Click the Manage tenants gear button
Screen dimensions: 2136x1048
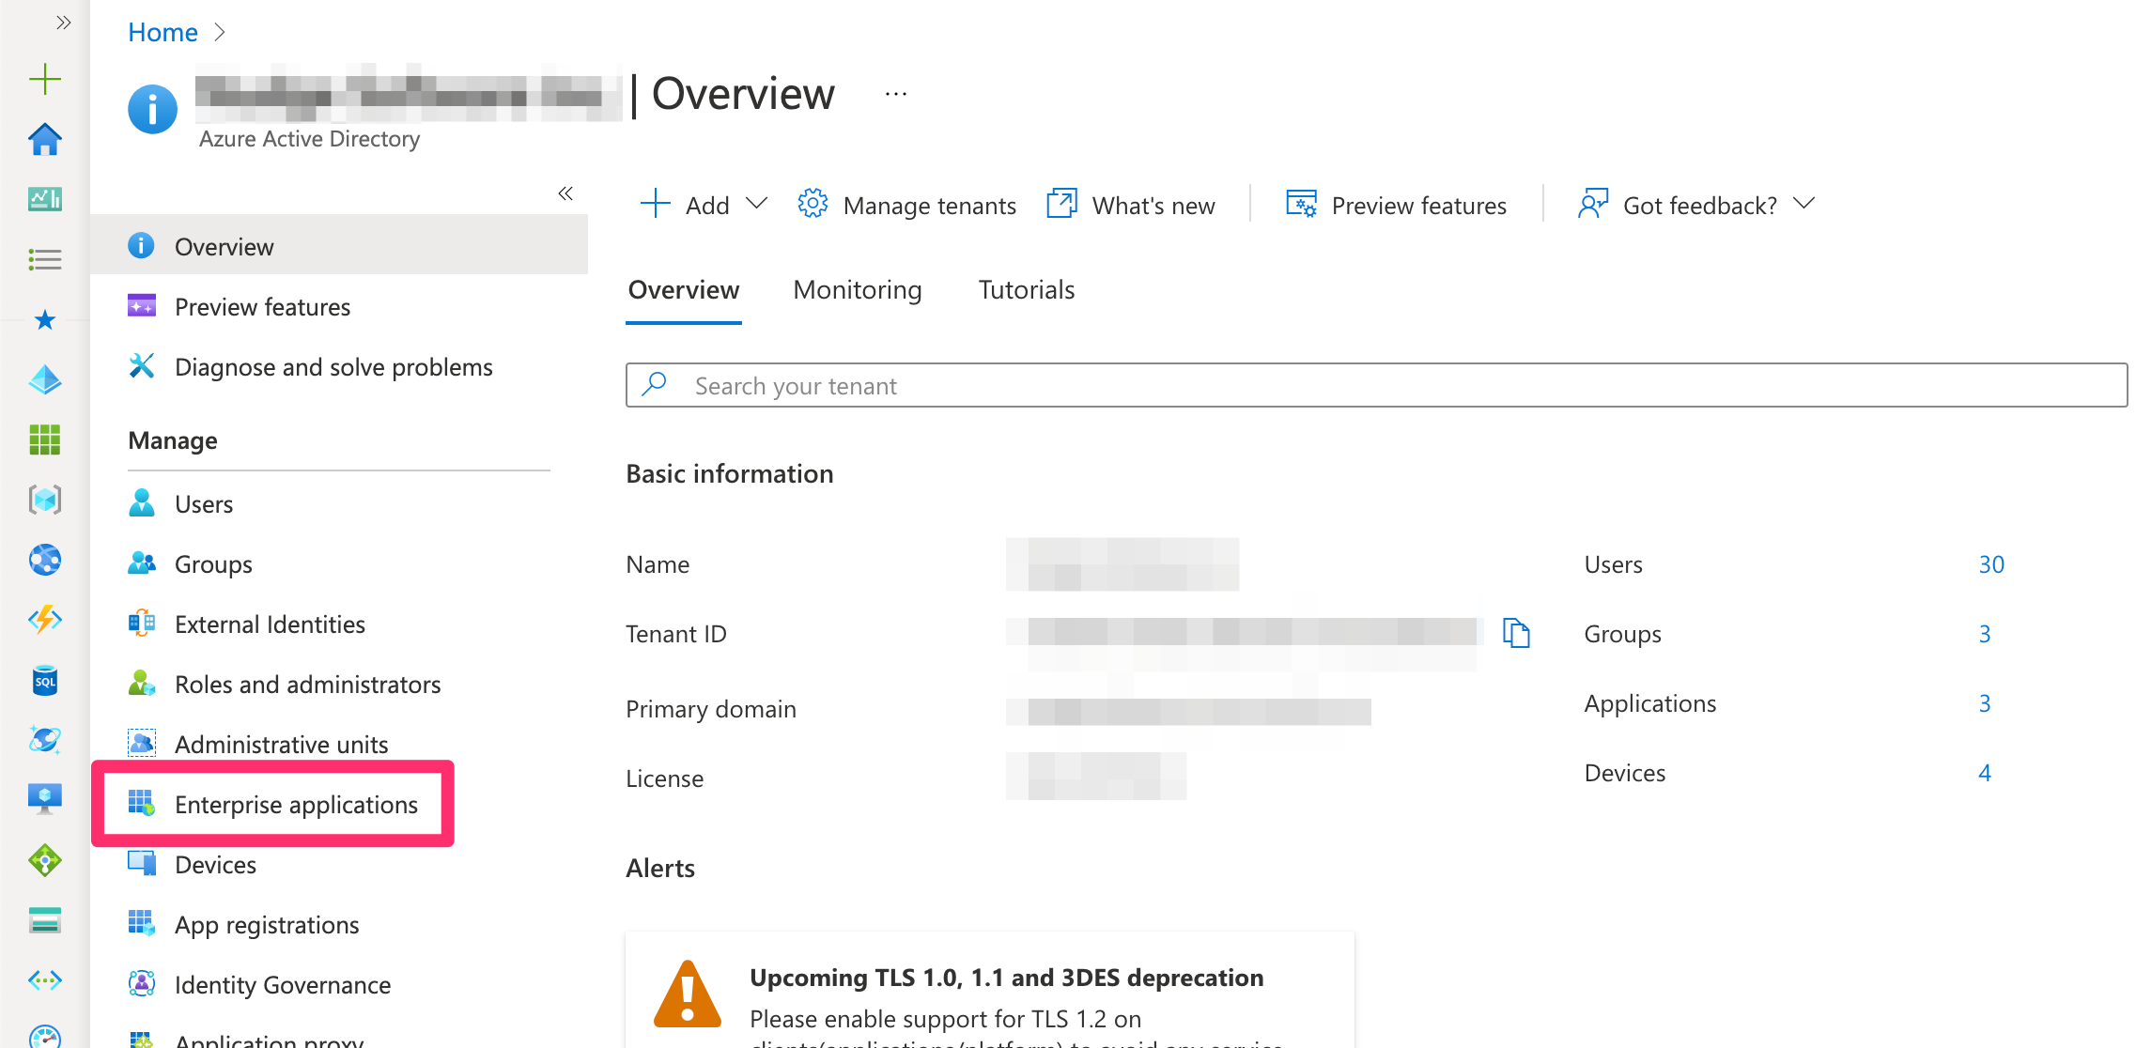point(906,205)
